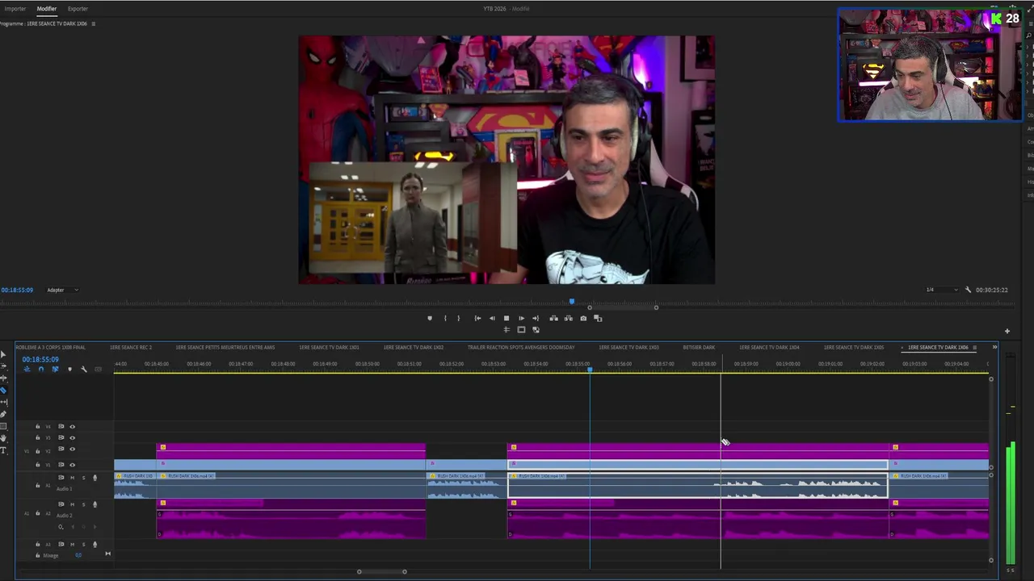This screenshot has width=1034, height=581.
Task: Hide video track V3 output
Action: (x=72, y=437)
